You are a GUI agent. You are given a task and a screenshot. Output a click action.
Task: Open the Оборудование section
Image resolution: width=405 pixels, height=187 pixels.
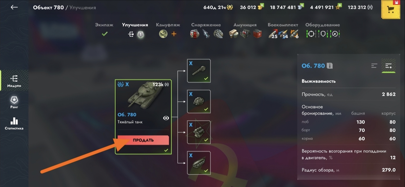tap(323, 30)
